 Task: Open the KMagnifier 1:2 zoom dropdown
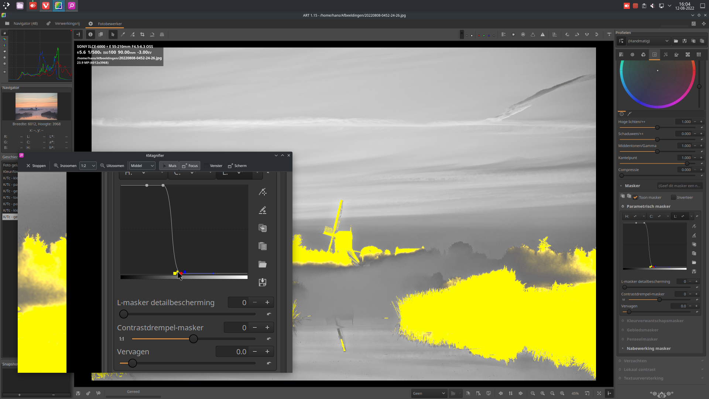[x=88, y=166]
